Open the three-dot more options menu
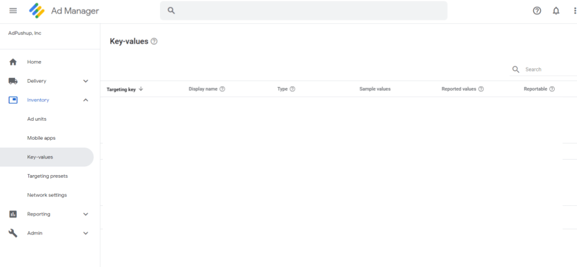 click(x=574, y=11)
